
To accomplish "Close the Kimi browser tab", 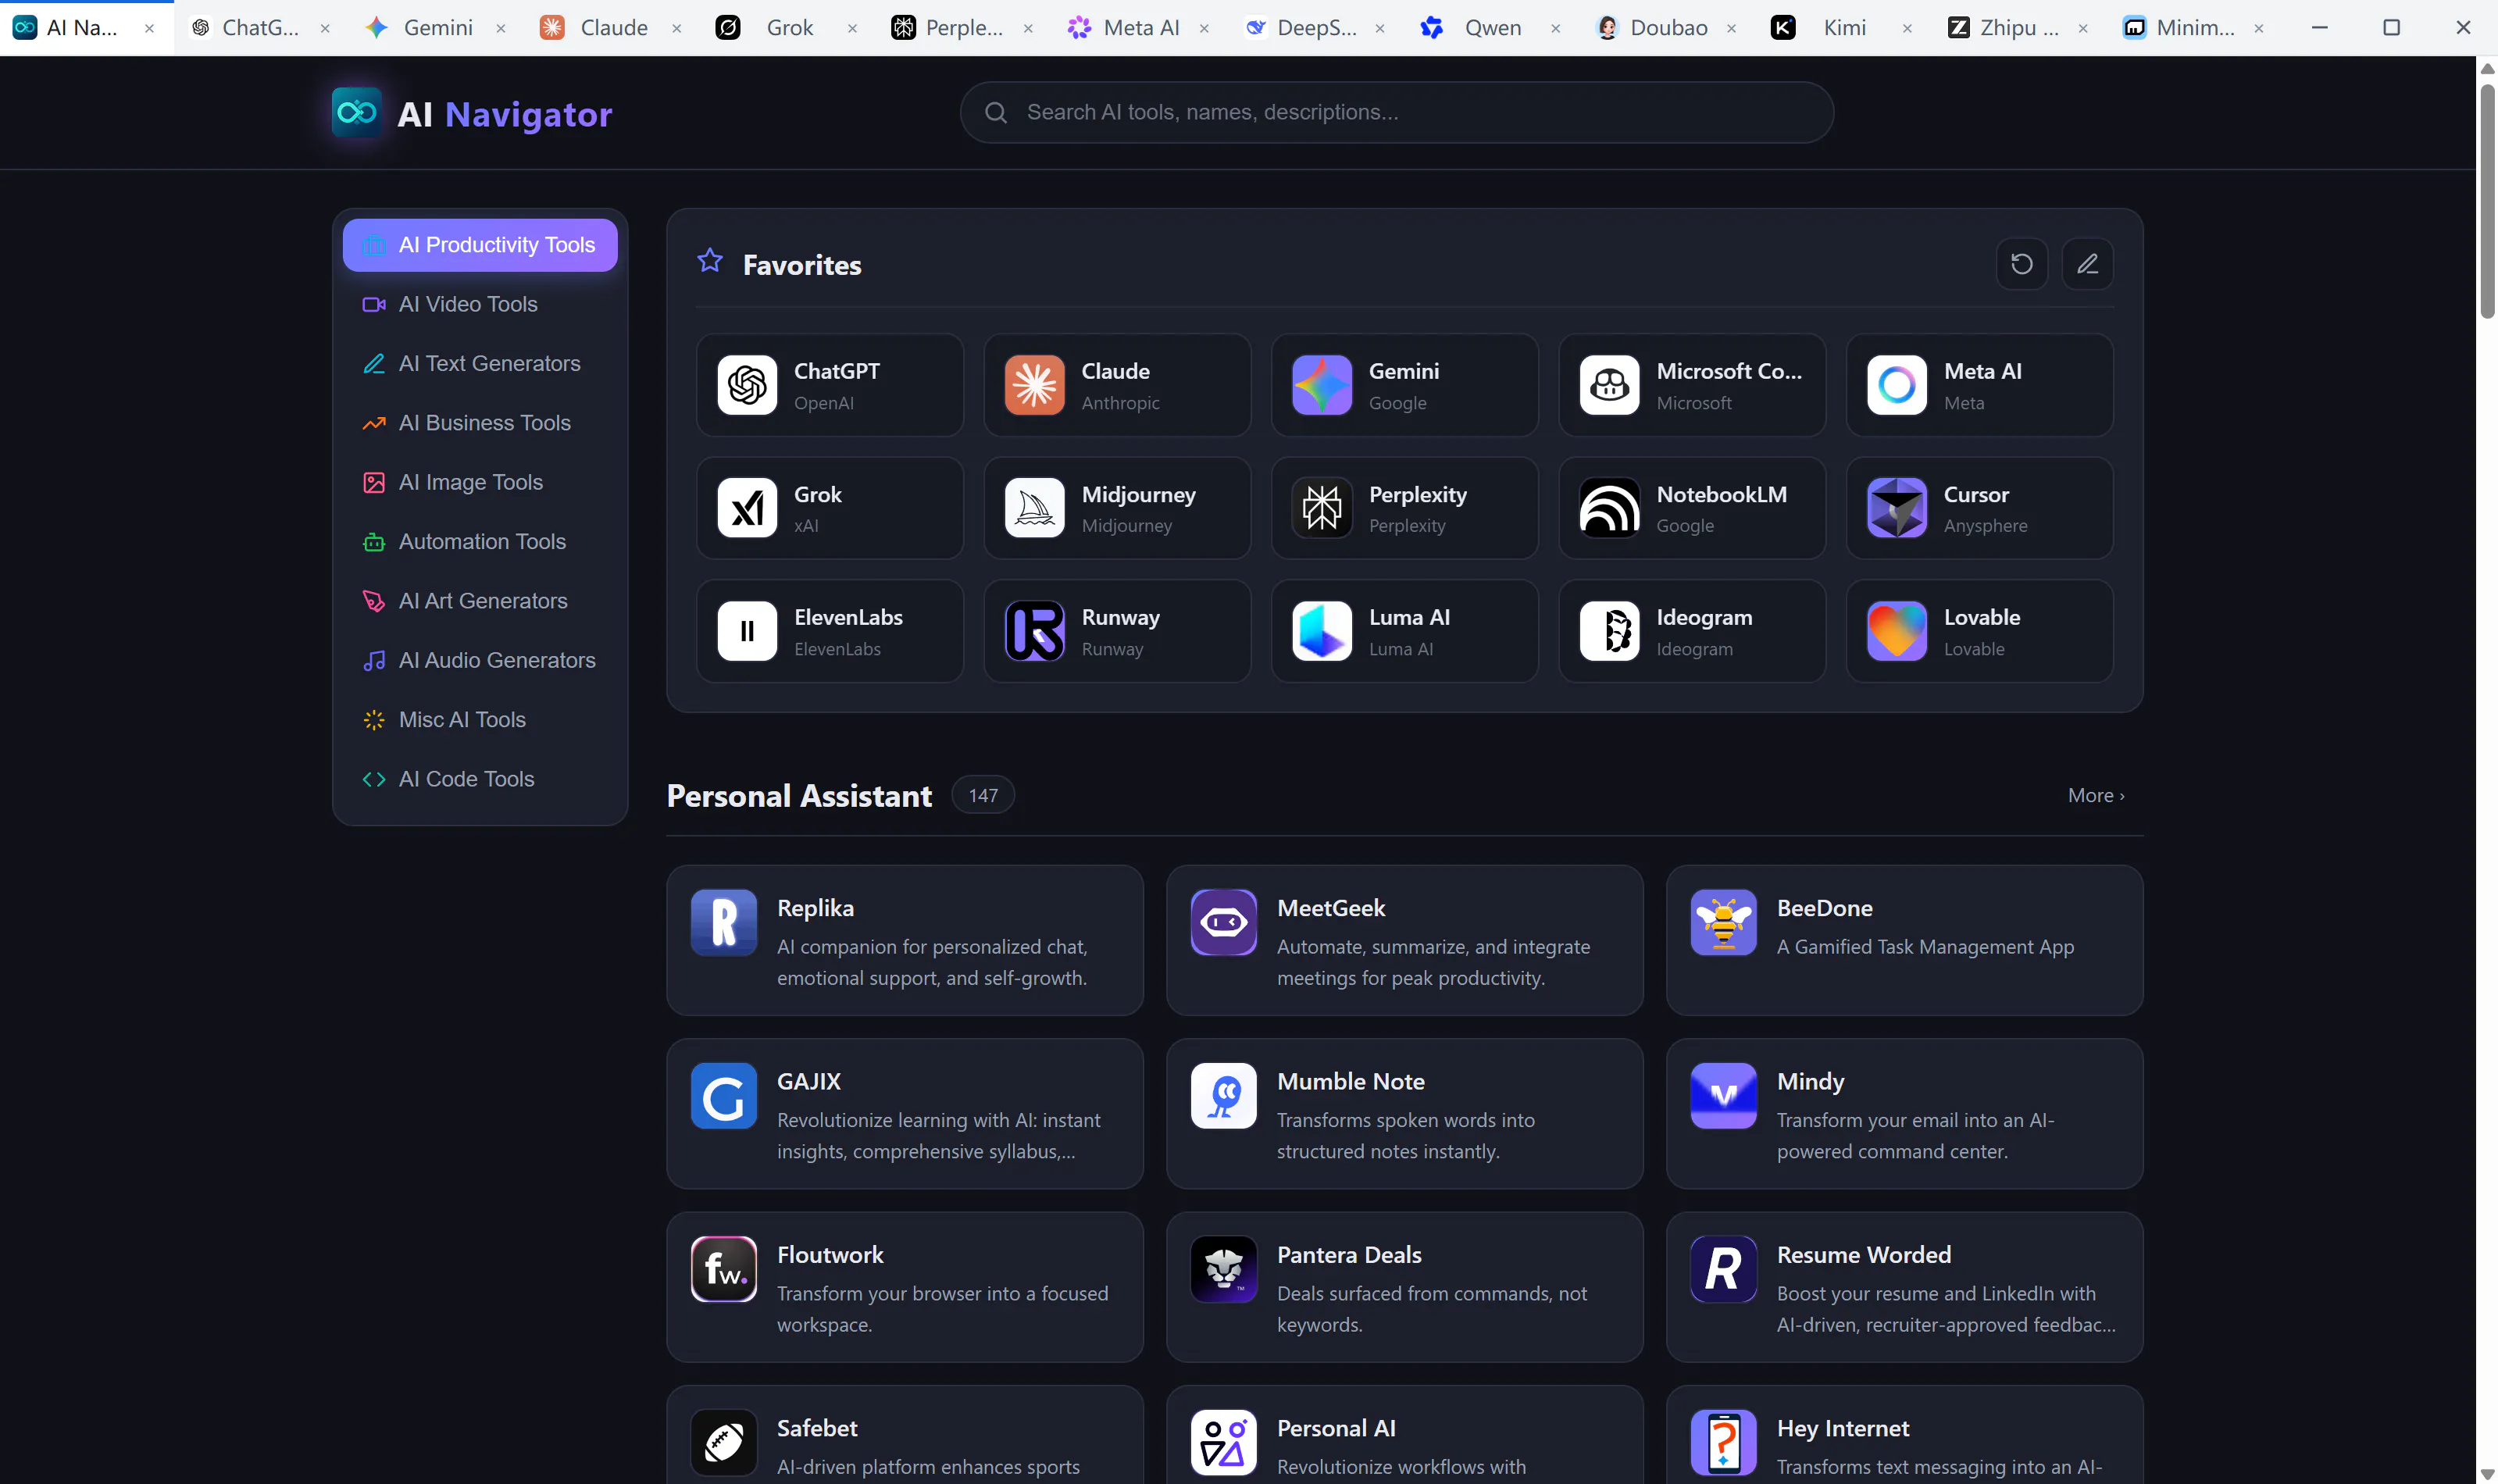I will [1907, 28].
